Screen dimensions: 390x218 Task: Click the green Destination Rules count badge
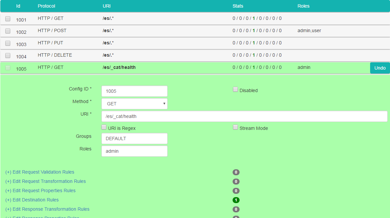[236, 200]
